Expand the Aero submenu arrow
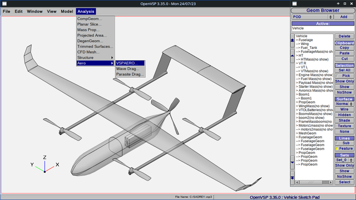 point(112,63)
